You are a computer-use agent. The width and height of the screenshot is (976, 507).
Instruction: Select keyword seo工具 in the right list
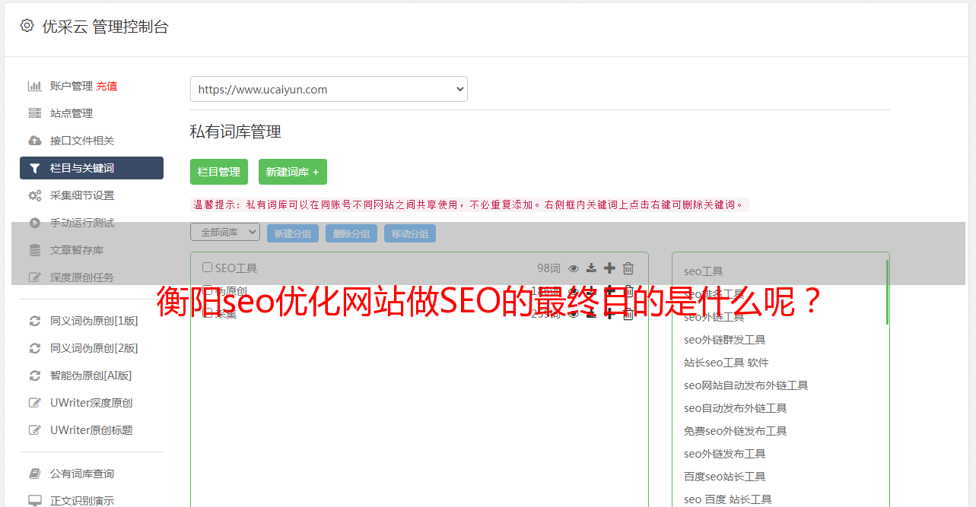point(704,271)
